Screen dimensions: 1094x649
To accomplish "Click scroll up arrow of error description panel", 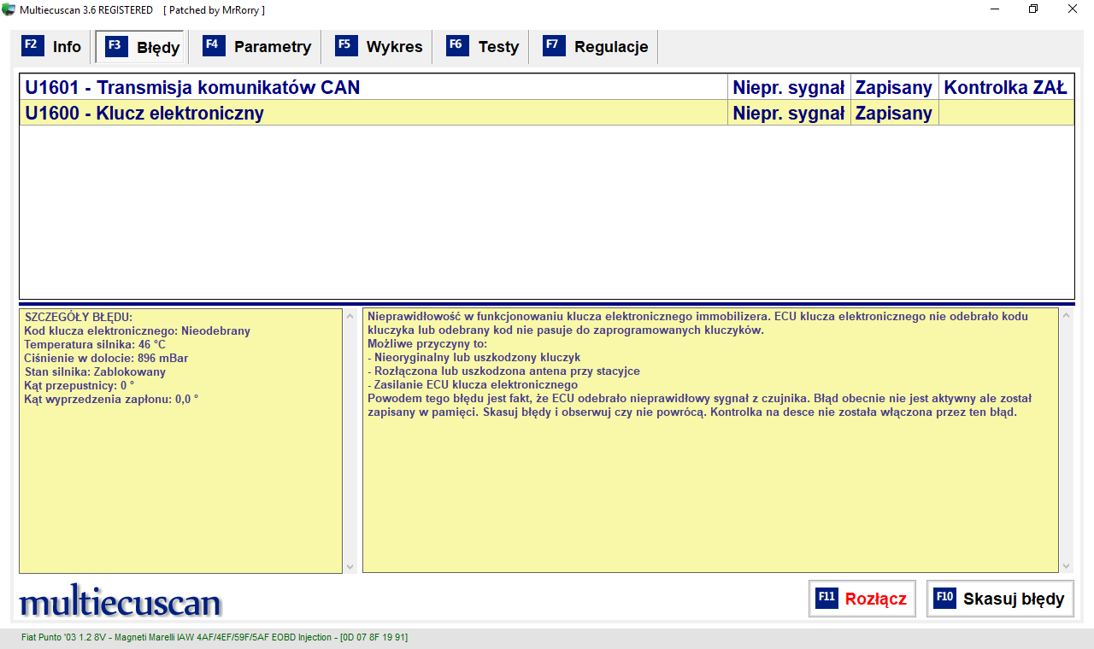I will (1065, 316).
